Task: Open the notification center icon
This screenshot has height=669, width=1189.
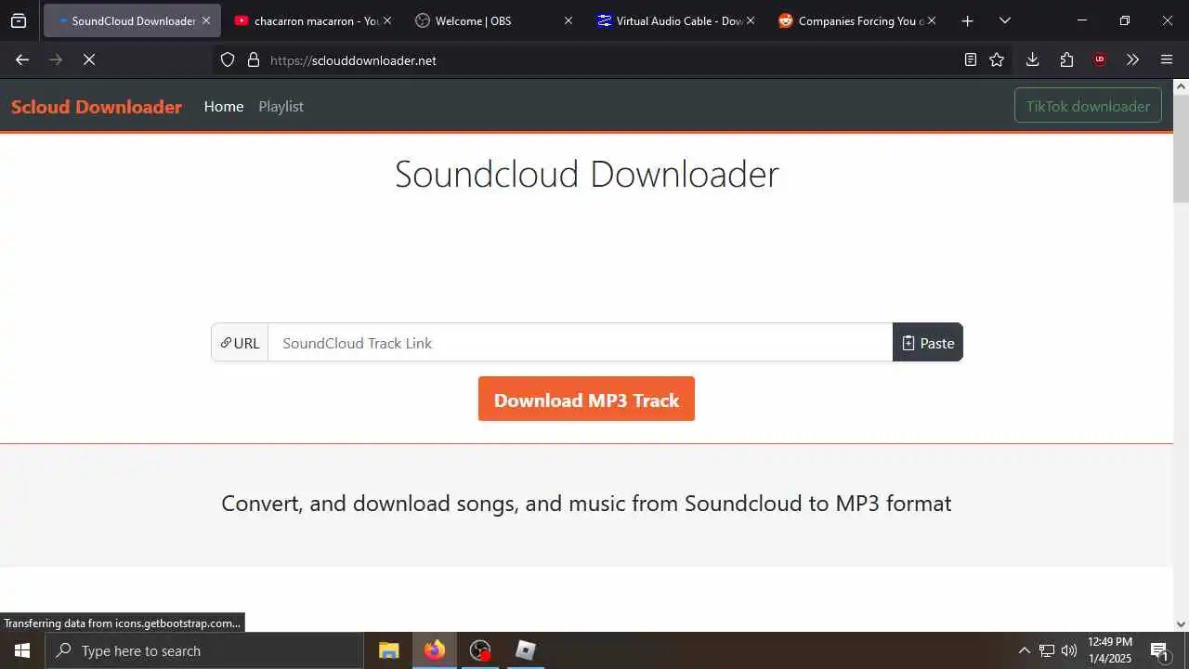Action: click(x=1159, y=650)
